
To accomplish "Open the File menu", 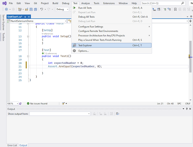I will coord(11,3).
